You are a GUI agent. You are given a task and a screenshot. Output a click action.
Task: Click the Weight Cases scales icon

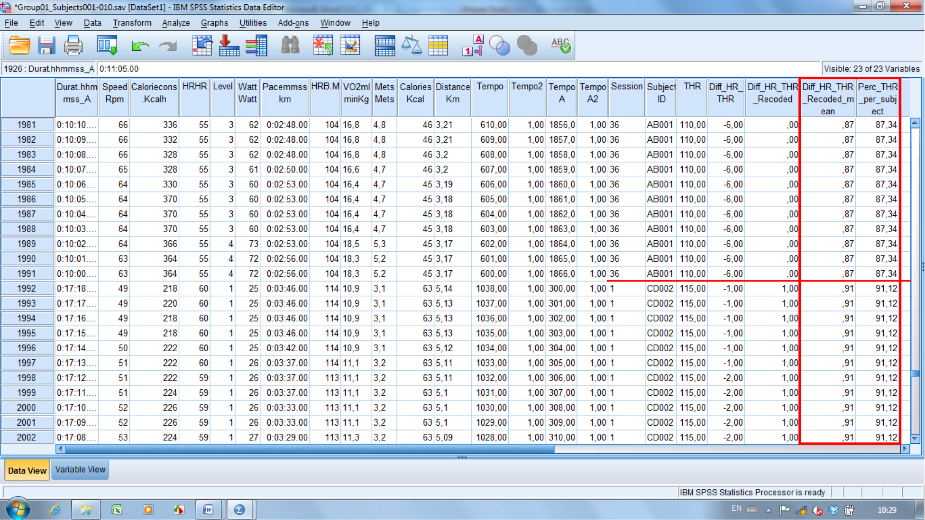(x=411, y=46)
